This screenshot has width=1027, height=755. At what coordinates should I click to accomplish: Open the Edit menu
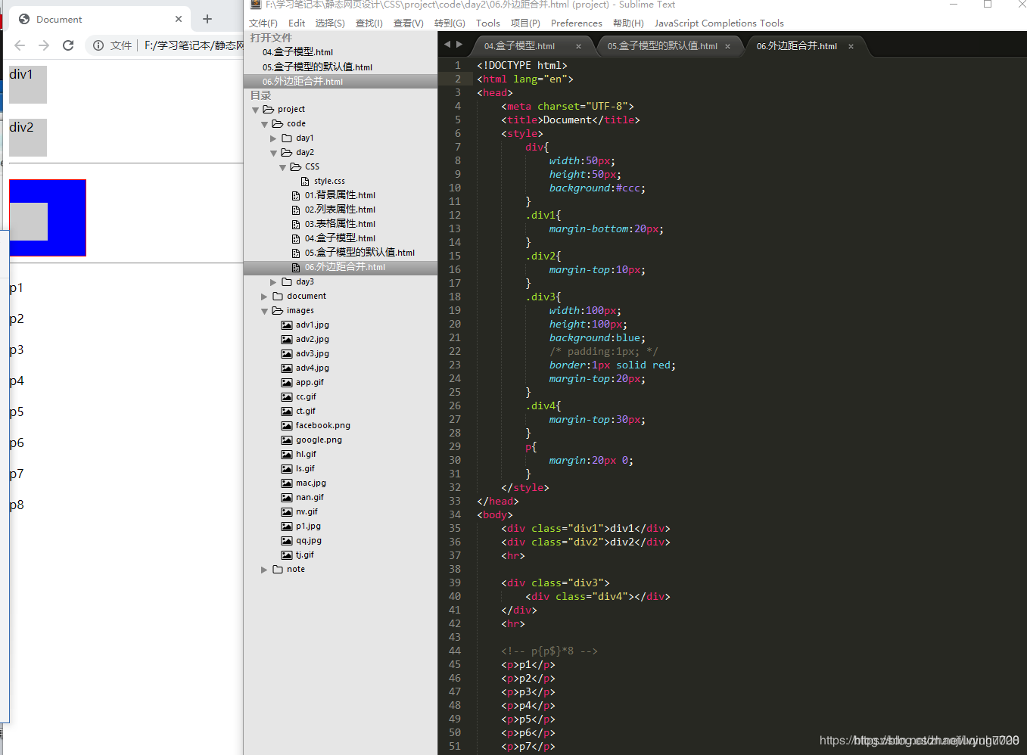tap(297, 23)
